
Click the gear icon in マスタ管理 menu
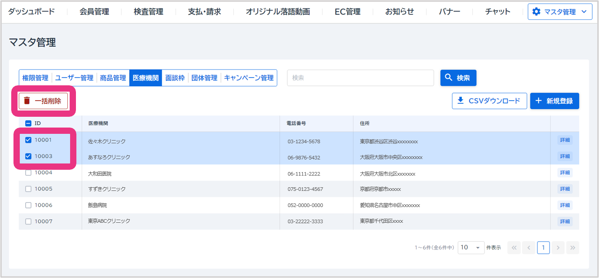(536, 12)
